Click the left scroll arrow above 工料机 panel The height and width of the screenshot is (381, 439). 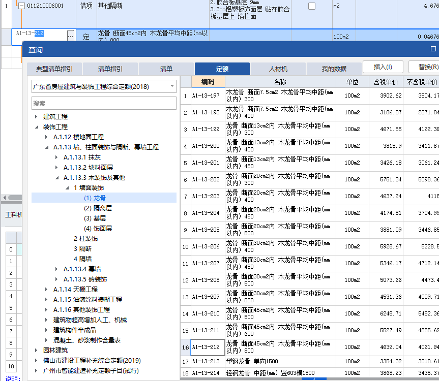(4, 197)
